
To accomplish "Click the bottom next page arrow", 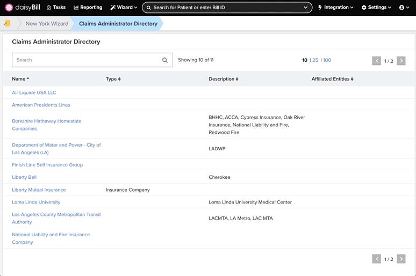I will (x=401, y=259).
